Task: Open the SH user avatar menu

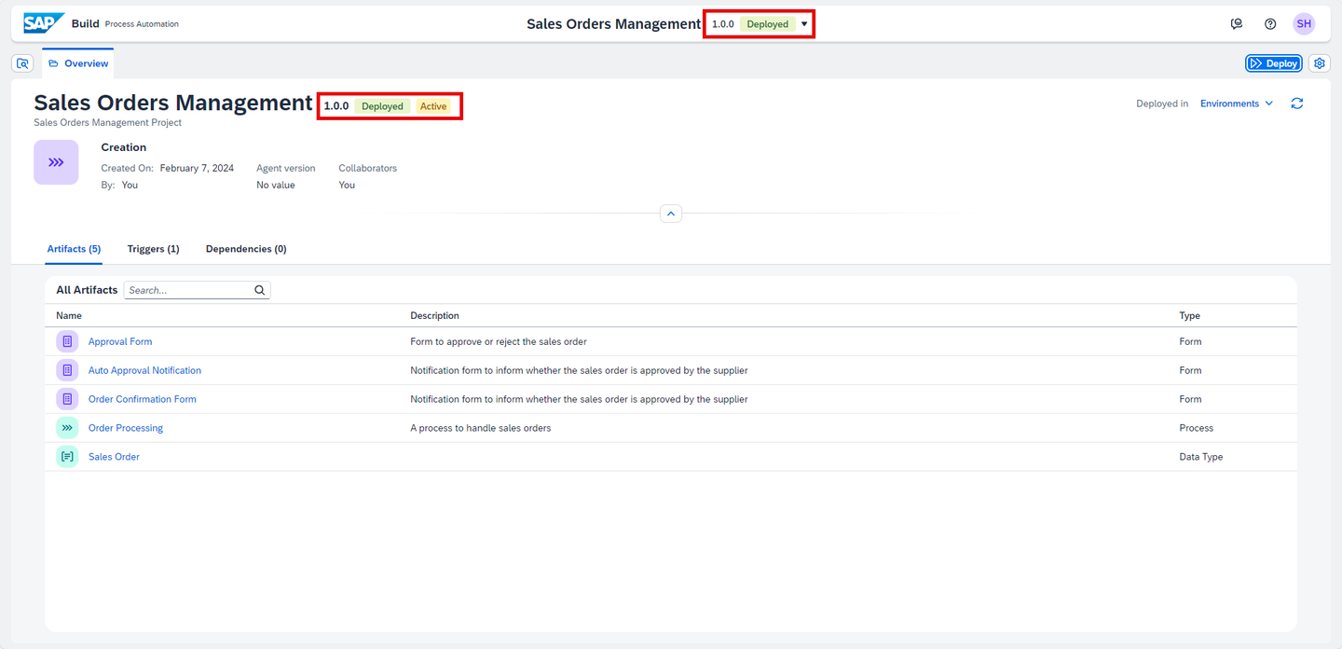Action: pyautogui.click(x=1304, y=24)
